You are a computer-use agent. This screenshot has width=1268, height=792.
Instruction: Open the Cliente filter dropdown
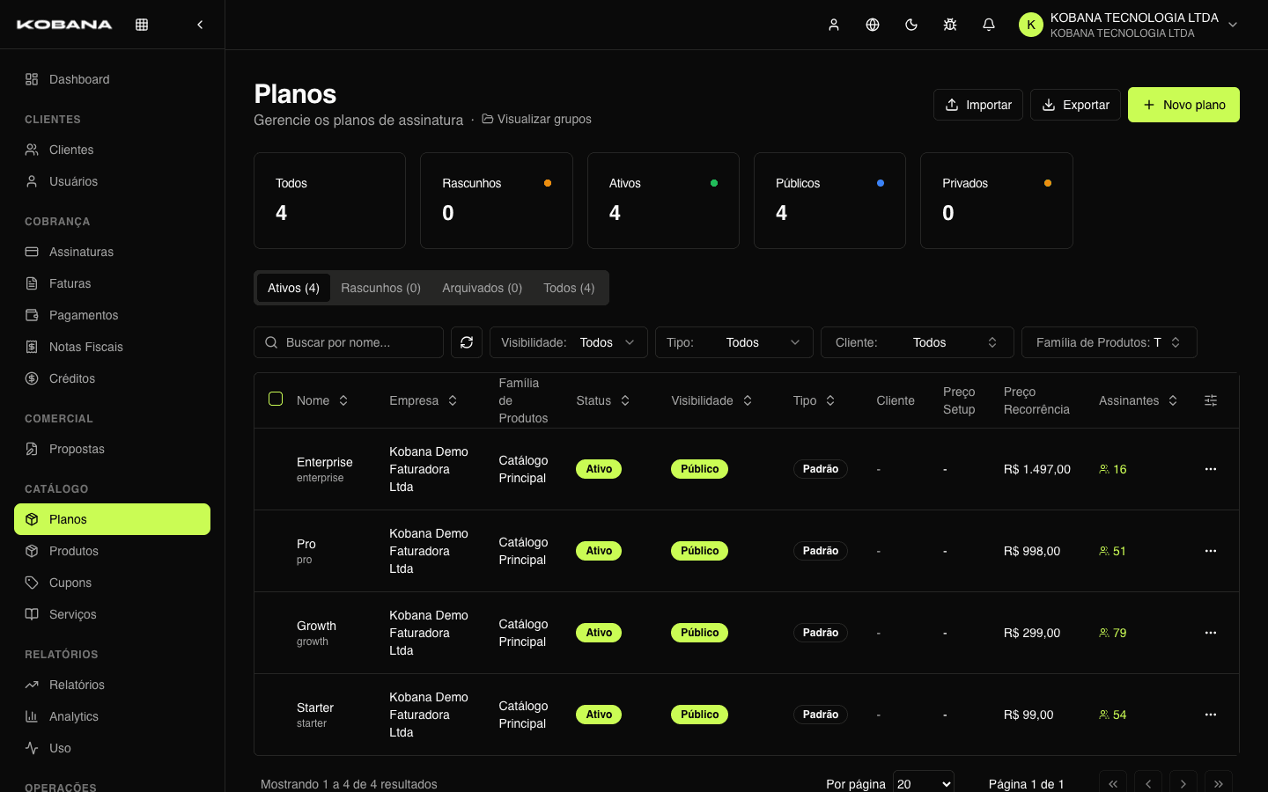tap(918, 342)
